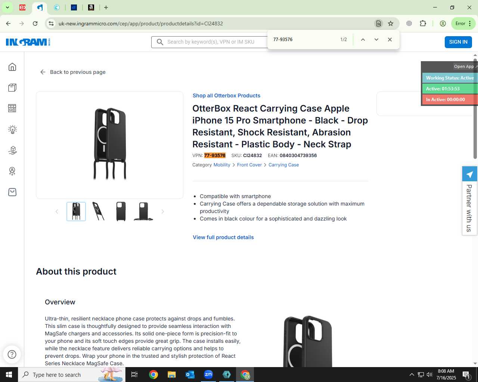Select the fourth product thumbnail
The width and height of the screenshot is (478, 382).
coord(143,212)
